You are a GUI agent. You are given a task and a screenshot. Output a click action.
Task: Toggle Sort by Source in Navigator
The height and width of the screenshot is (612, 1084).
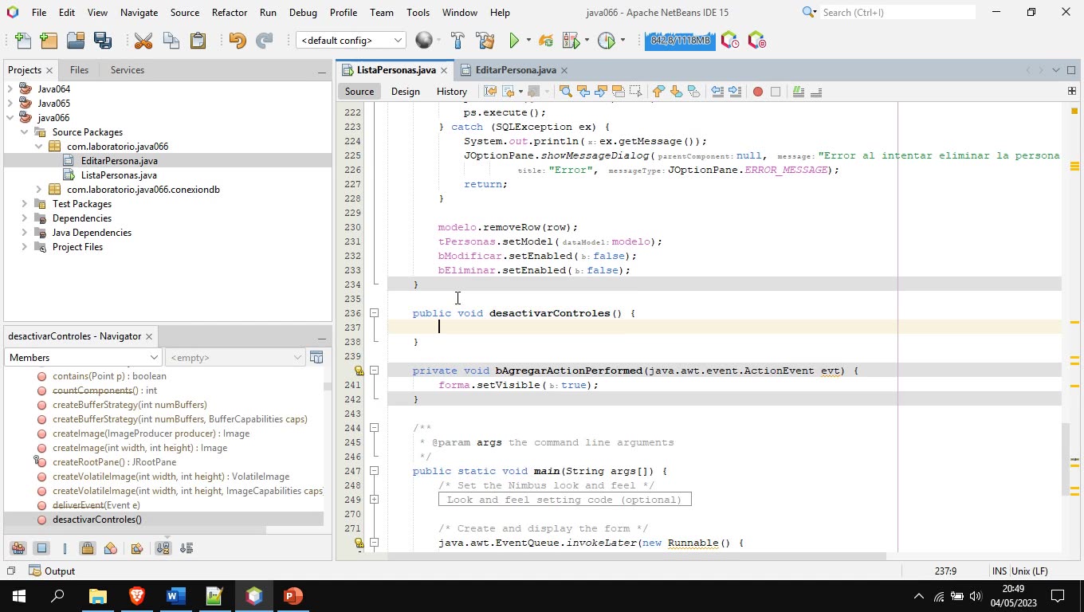(x=187, y=548)
